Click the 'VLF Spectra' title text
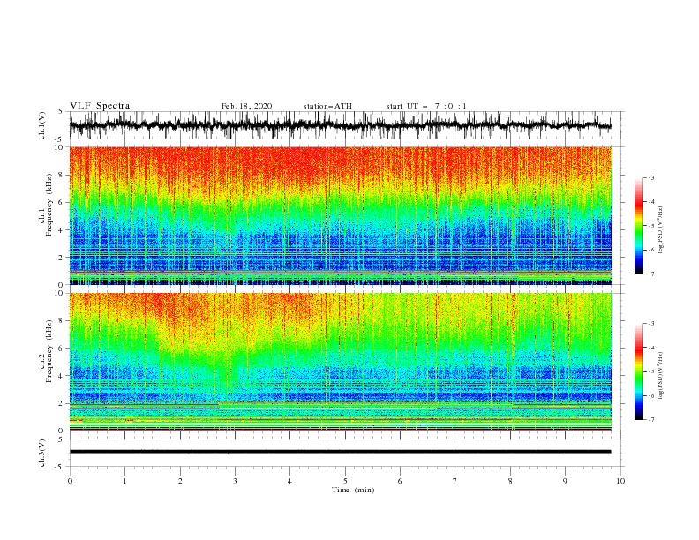Image resolution: width=699 pixels, height=540 pixels. (x=100, y=106)
